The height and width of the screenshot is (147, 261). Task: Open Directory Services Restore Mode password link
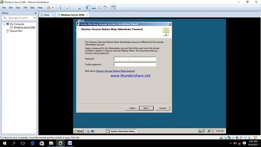pos(115,71)
